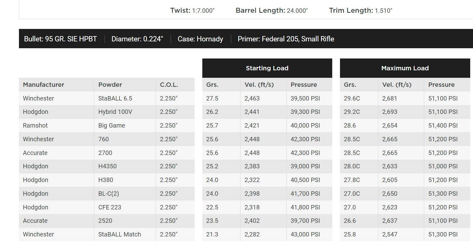The image size is (473, 243).
Task: Click the Primer: Federal 205 label
Action: [286, 39]
